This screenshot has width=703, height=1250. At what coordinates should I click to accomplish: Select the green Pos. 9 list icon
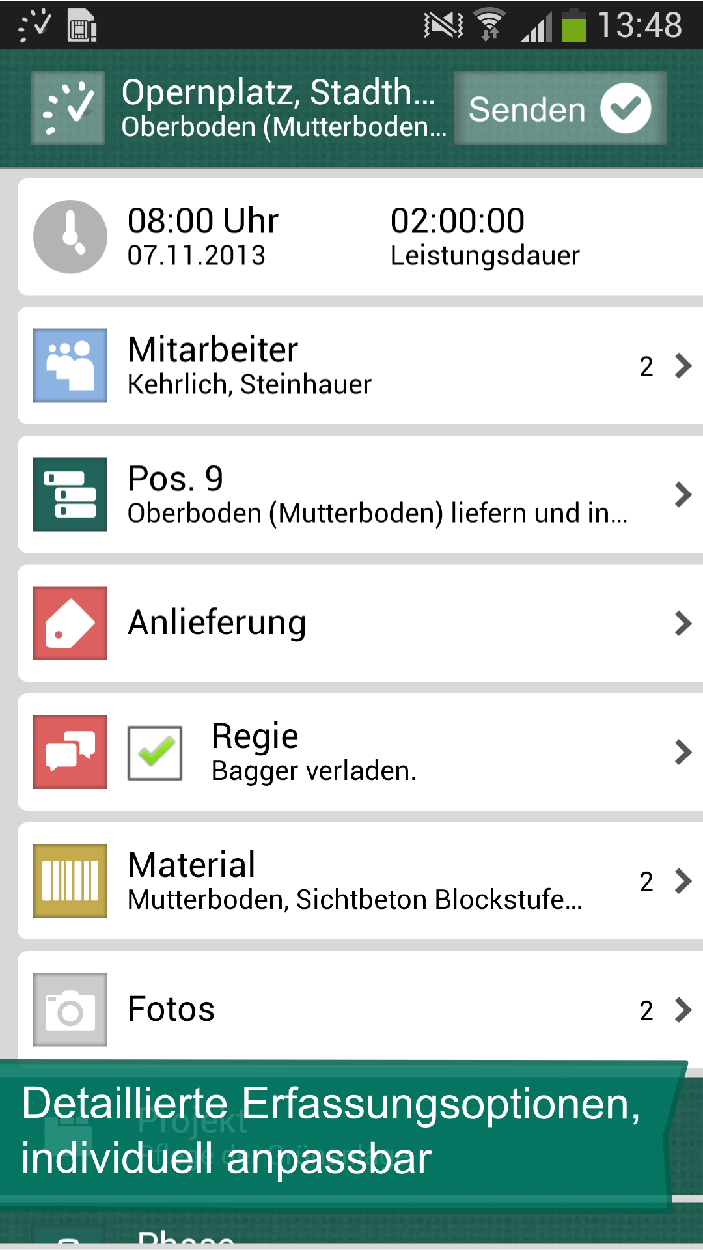click(x=70, y=494)
